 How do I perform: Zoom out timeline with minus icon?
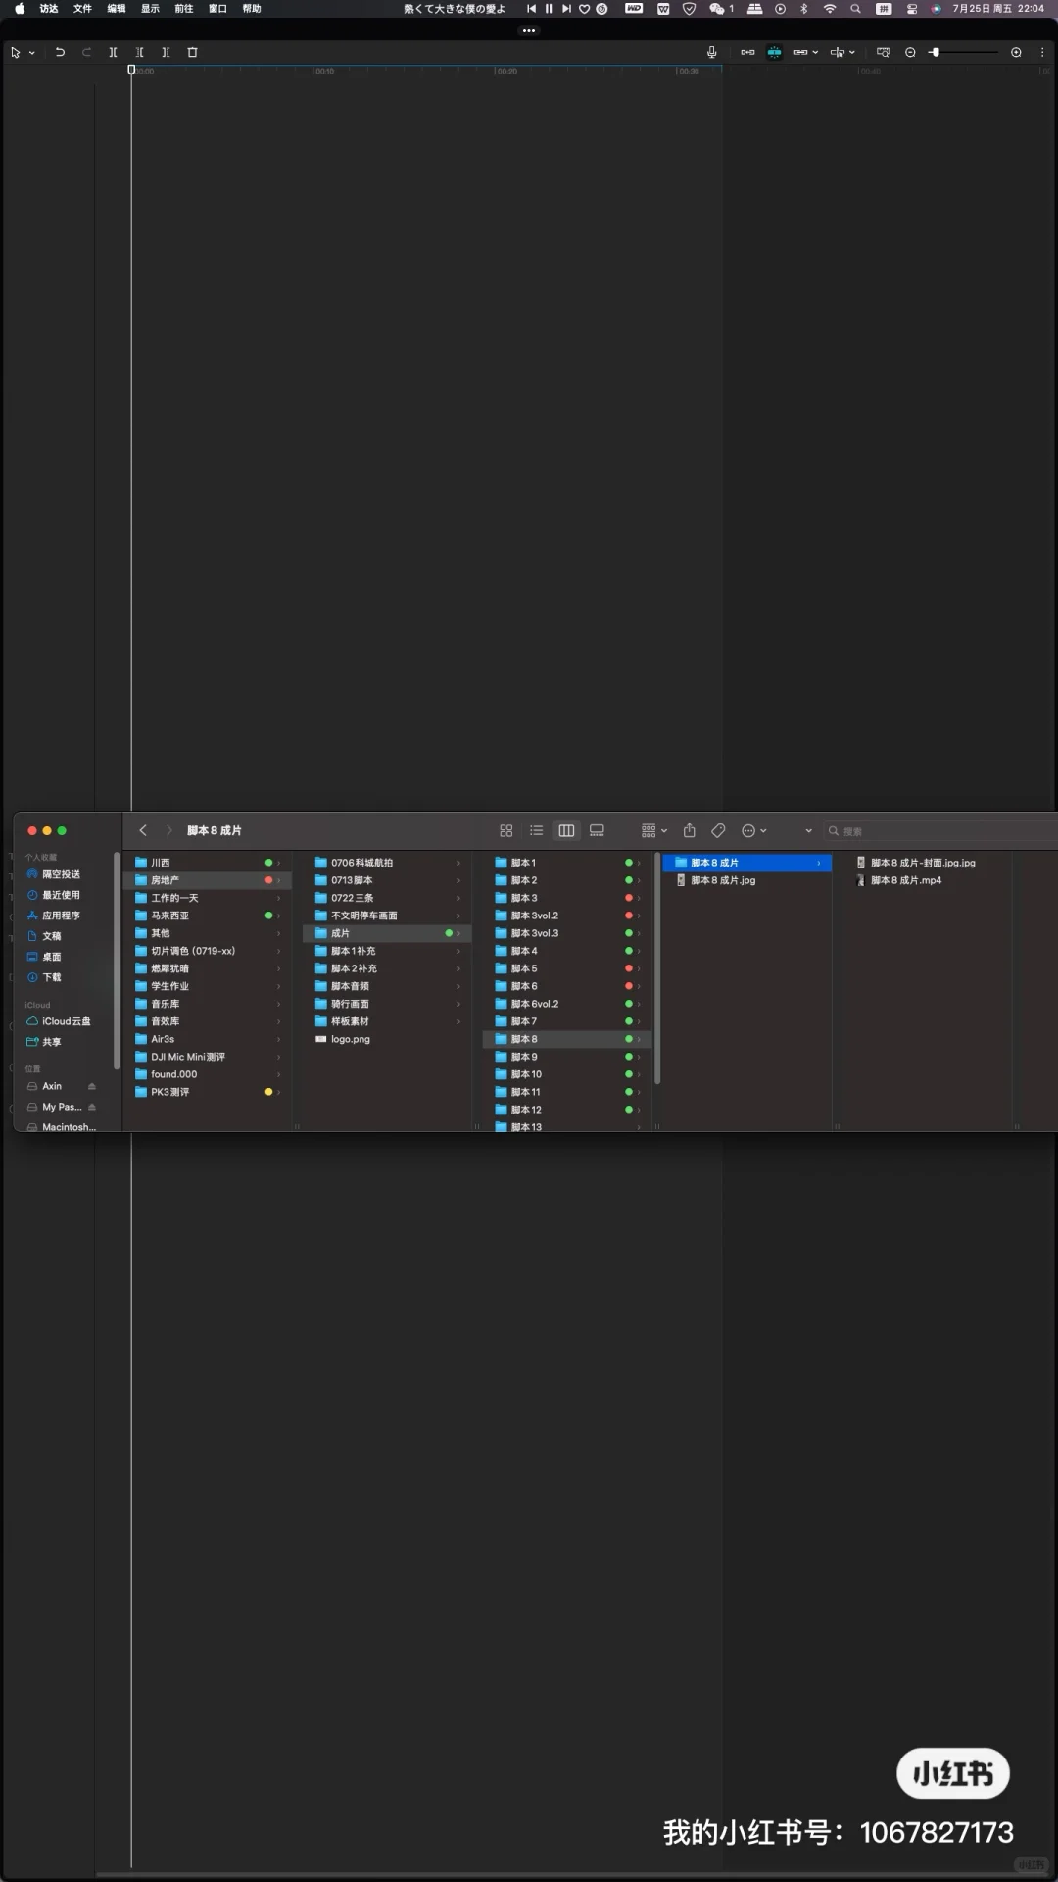[x=910, y=52]
